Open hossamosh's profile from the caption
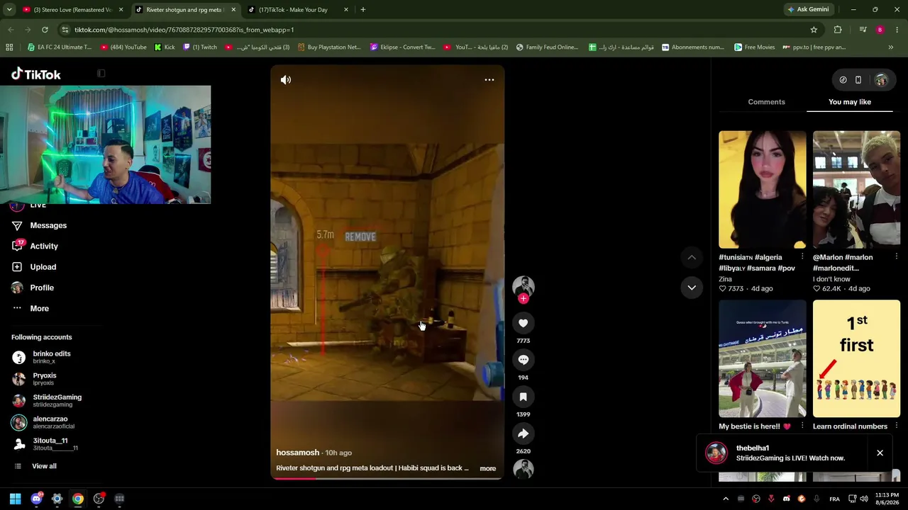This screenshot has height=510, width=908. click(298, 453)
